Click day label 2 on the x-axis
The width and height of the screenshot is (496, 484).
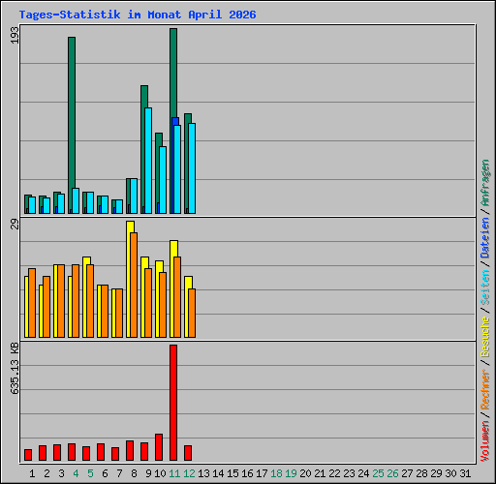[46, 473]
